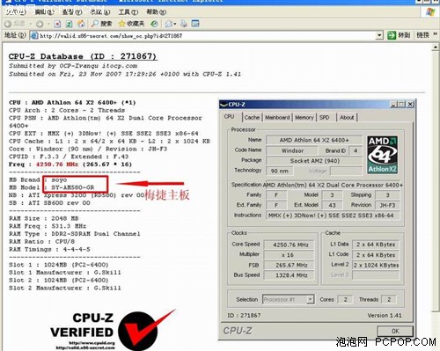Click the Bus Speed 1328.4 MHz field

point(290,275)
